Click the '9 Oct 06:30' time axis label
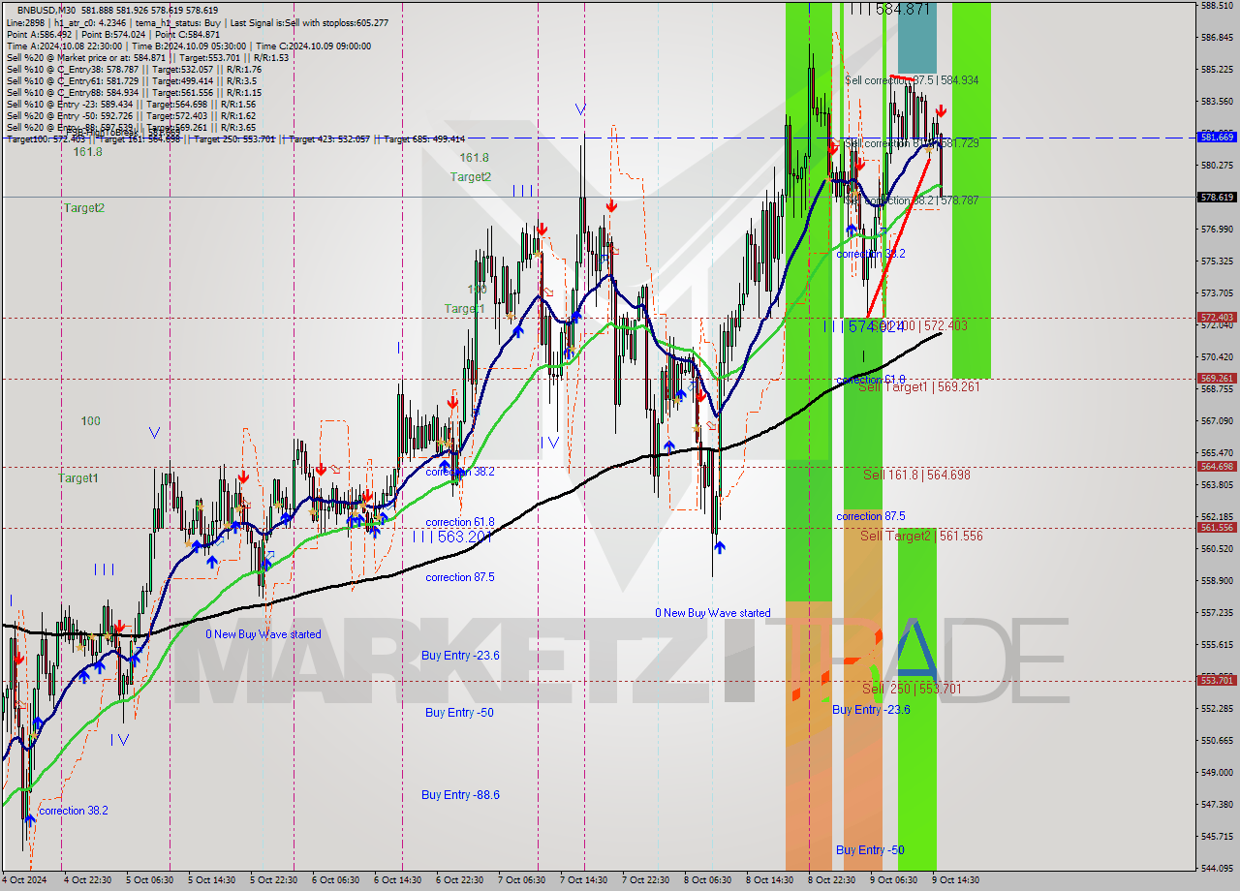This screenshot has width=1240, height=891. pos(893,880)
